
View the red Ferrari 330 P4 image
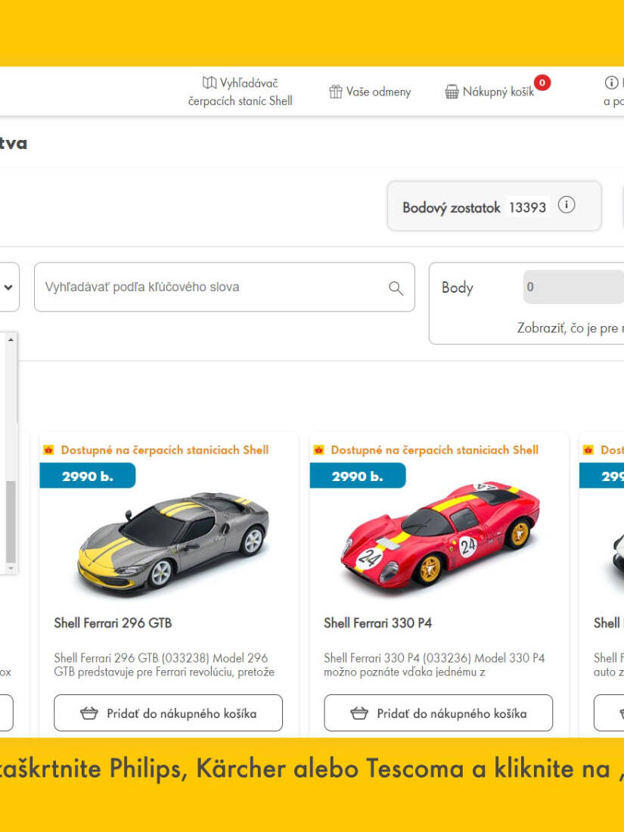click(440, 533)
